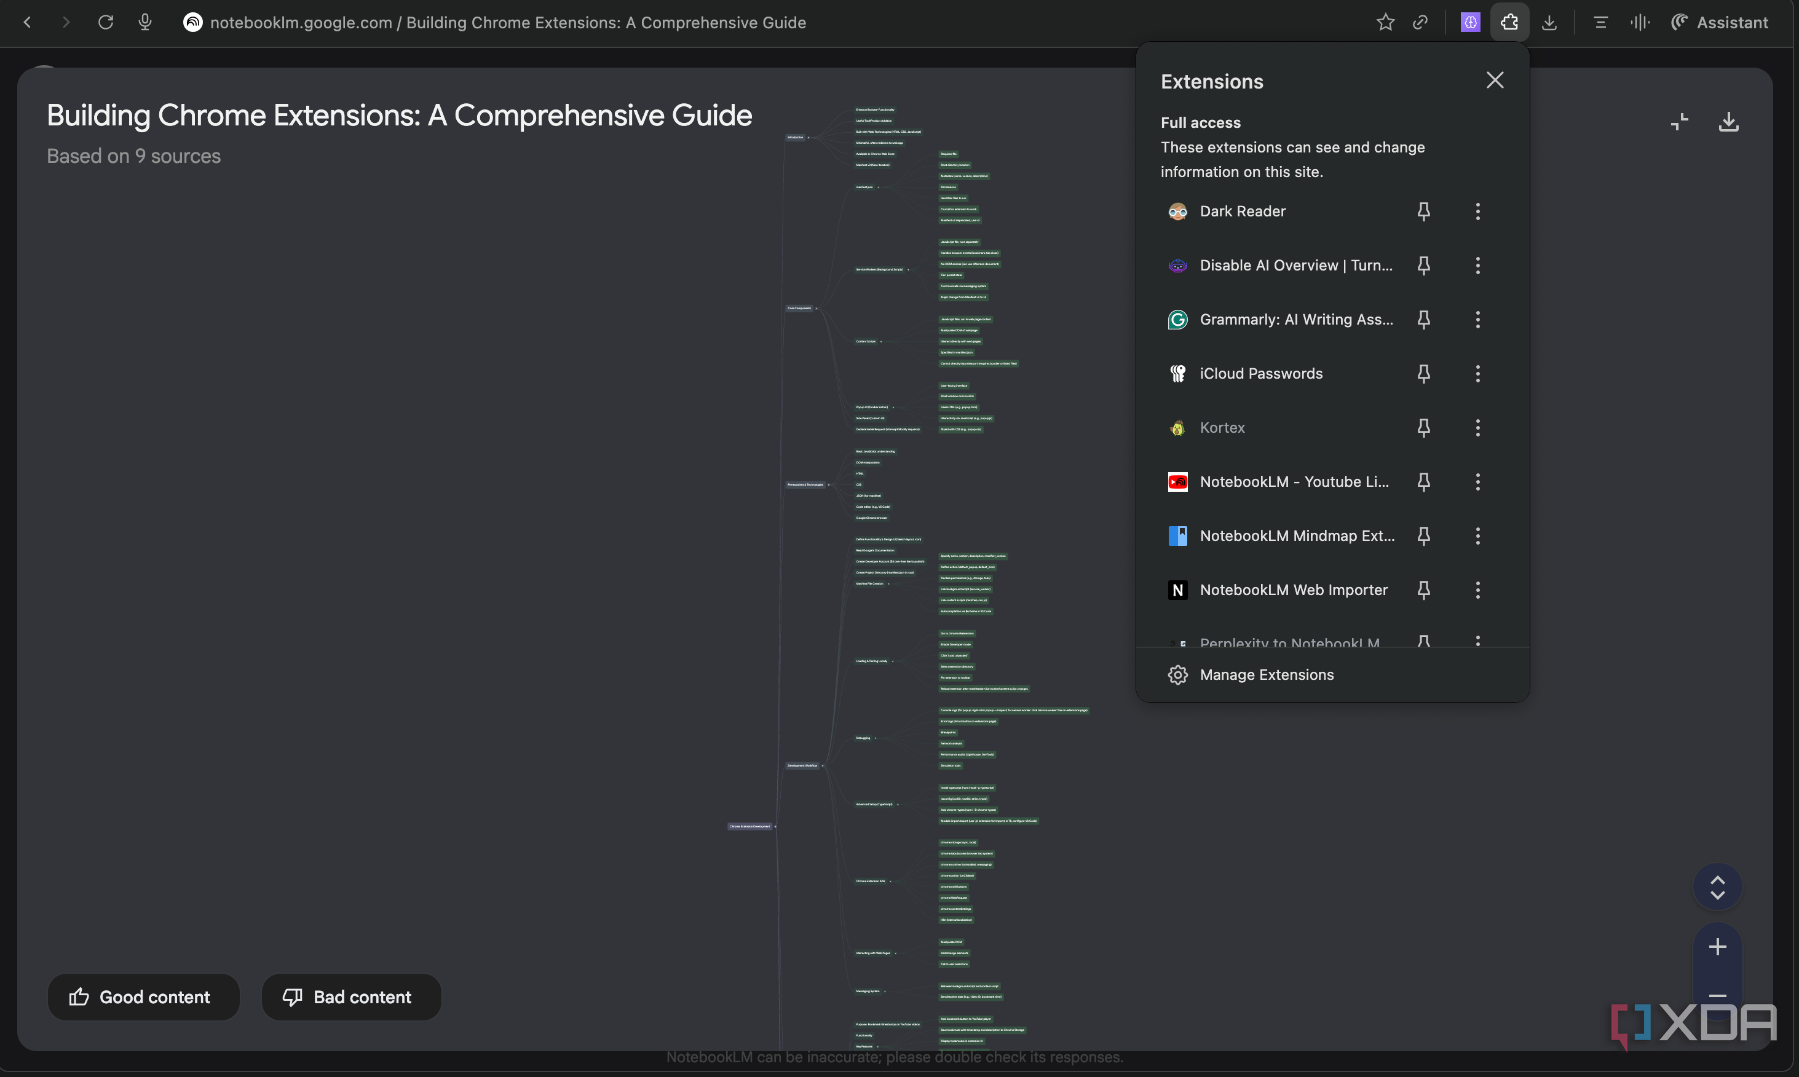Open more options for NotebookLM Youtube extension
Image resolution: width=1799 pixels, height=1077 pixels.
(1477, 482)
